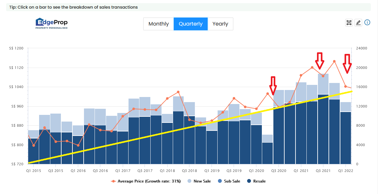Click the average price point at Q3 2017
This screenshot has height=194, width=383.
(145, 109)
